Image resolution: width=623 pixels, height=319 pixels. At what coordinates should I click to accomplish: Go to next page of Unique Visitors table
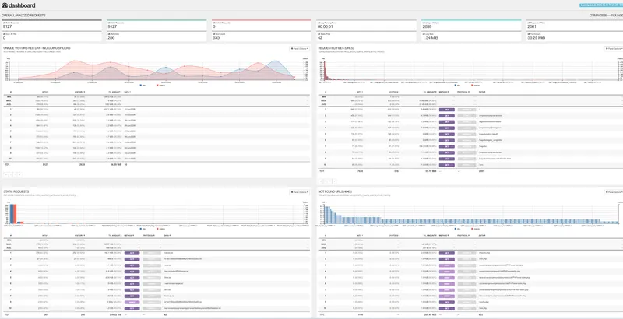pos(16,174)
